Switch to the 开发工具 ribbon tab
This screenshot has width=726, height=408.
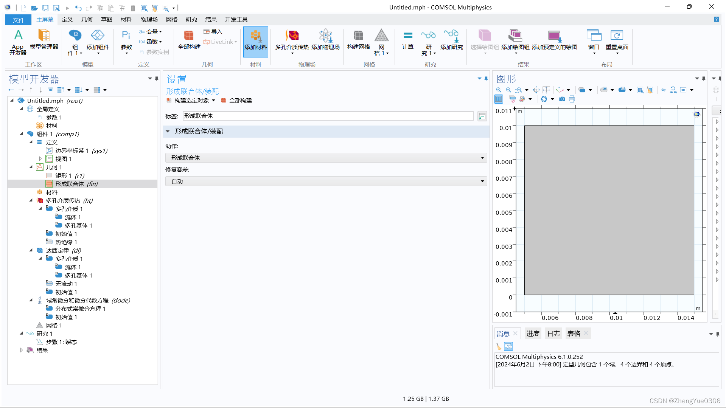click(236, 19)
